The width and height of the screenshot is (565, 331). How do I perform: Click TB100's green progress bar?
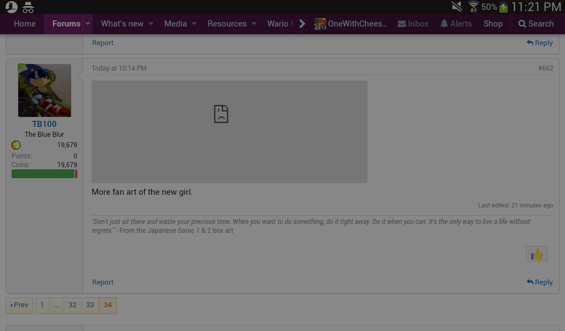tap(43, 174)
